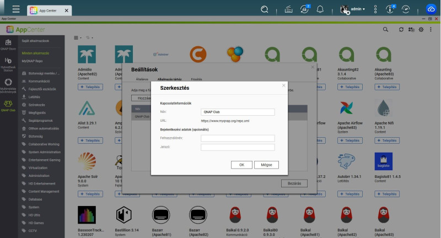Select Saját alkalmazások menu item
The width and height of the screenshot is (441, 238).
click(x=35, y=41)
